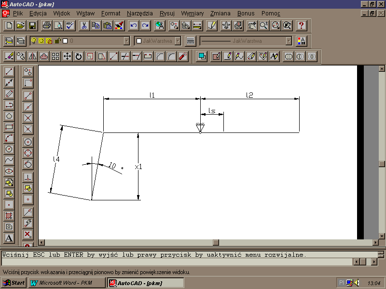Choose the Snap to Endpoint osnap icon
Screen dimensions: 386x289
coord(28,95)
